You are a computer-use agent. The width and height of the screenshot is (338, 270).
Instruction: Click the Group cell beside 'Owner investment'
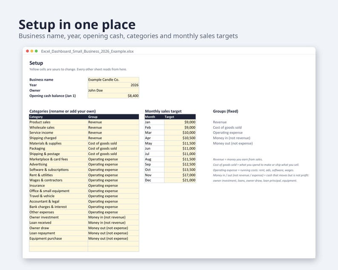113,217
